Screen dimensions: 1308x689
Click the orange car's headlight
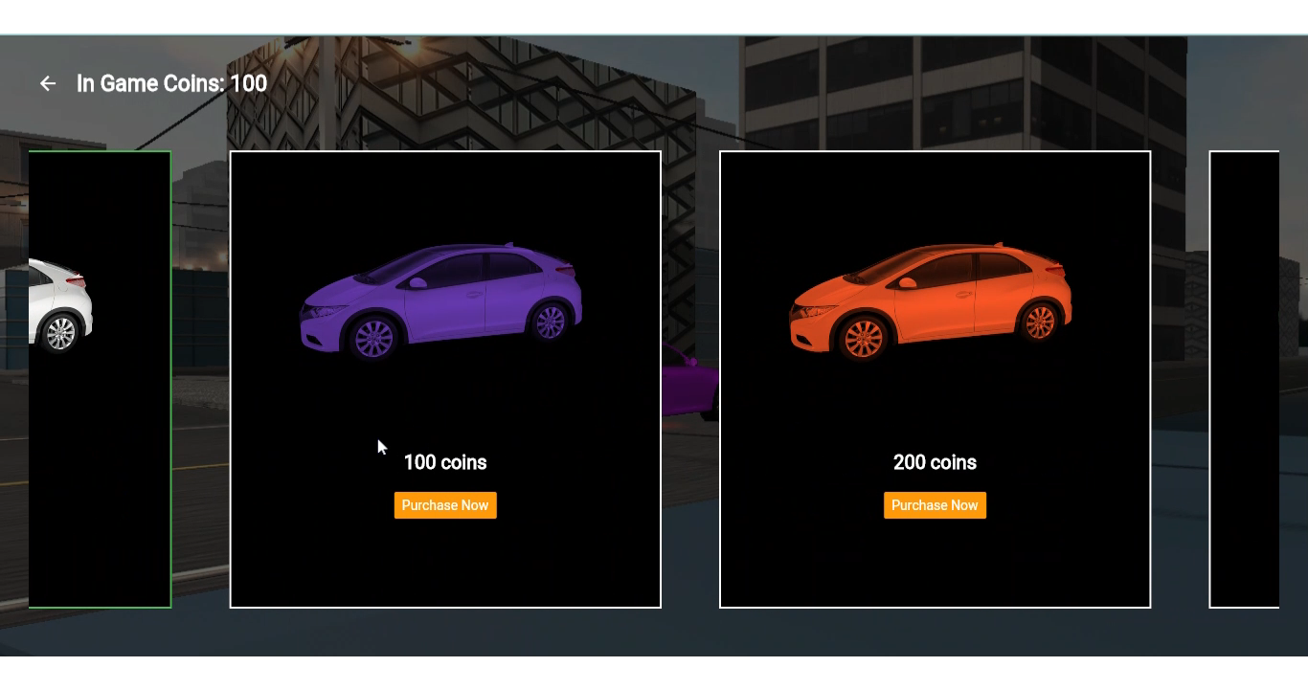point(810,309)
